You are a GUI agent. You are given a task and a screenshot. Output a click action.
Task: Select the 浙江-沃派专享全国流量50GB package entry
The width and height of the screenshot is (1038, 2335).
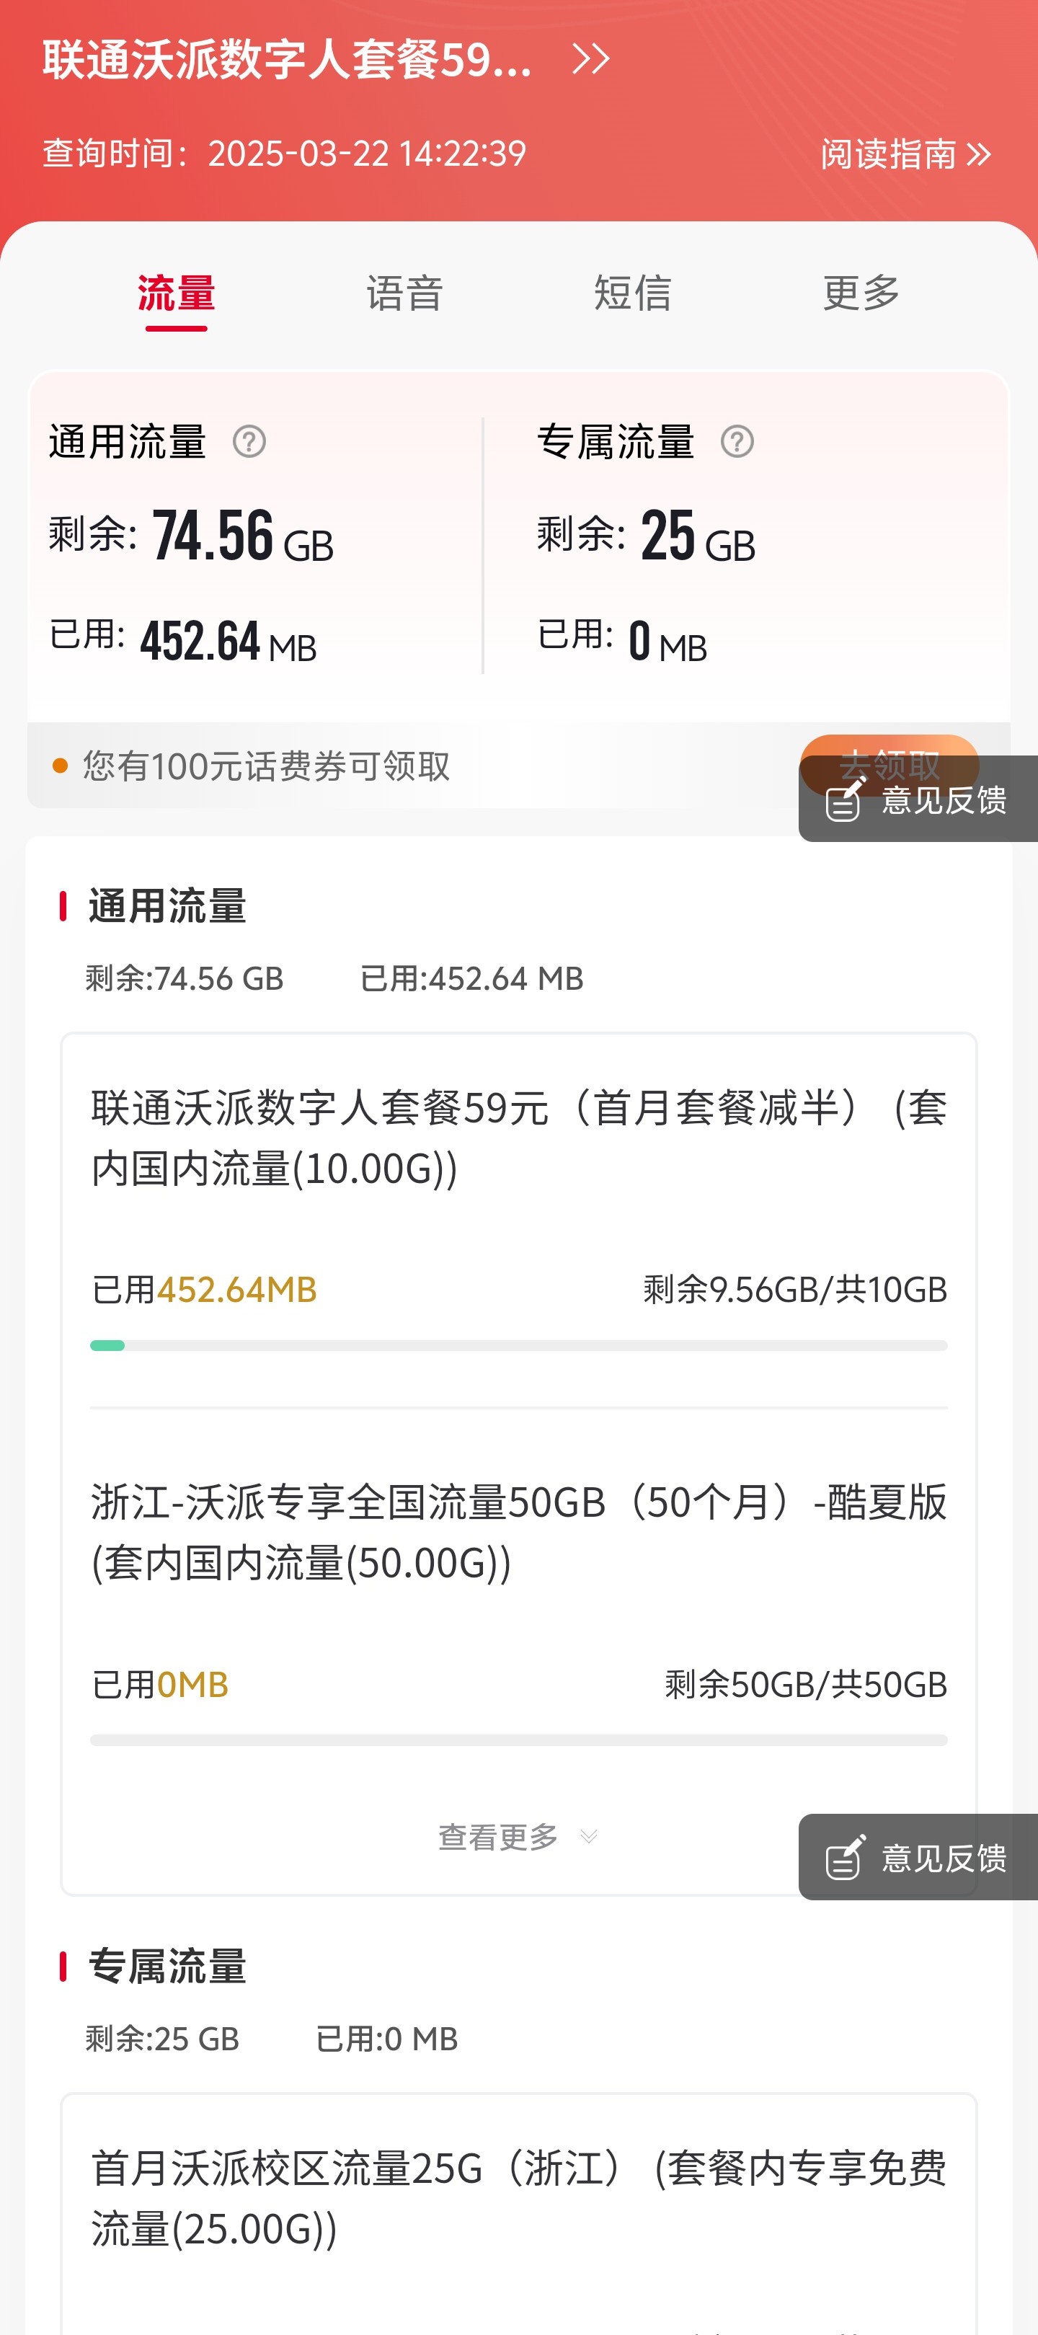pyautogui.click(x=518, y=1532)
